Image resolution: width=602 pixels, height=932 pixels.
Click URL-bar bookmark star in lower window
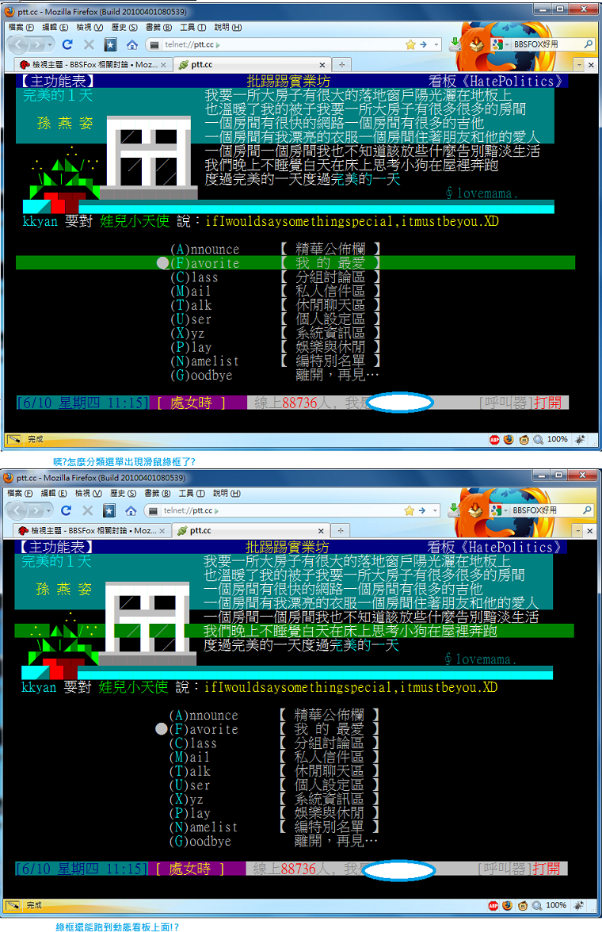tap(409, 510)
